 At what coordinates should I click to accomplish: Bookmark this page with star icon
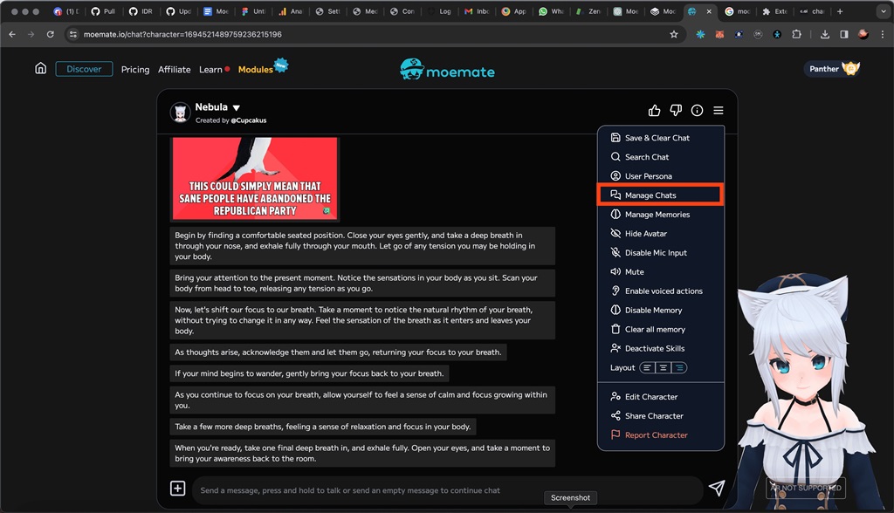pos(673,34)
